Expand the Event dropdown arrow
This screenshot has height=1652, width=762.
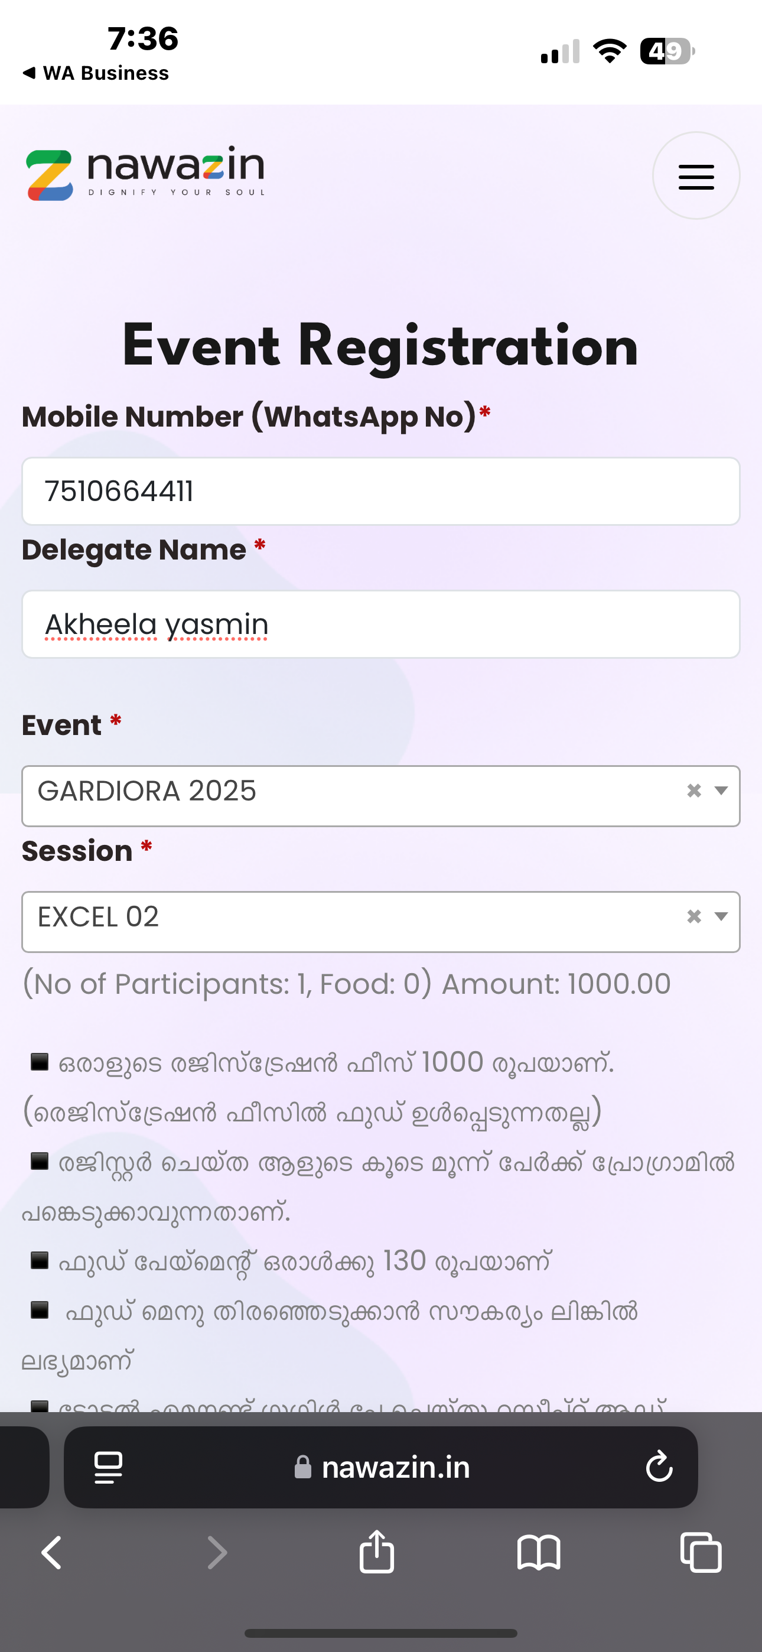(722, 791)
